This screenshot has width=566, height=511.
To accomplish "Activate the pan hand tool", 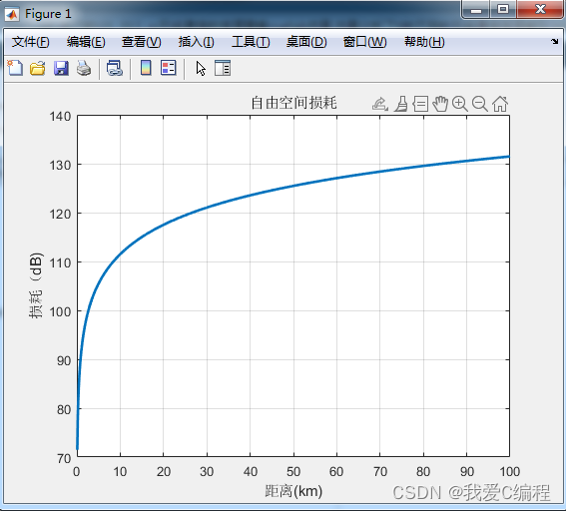I will [440, 104].
